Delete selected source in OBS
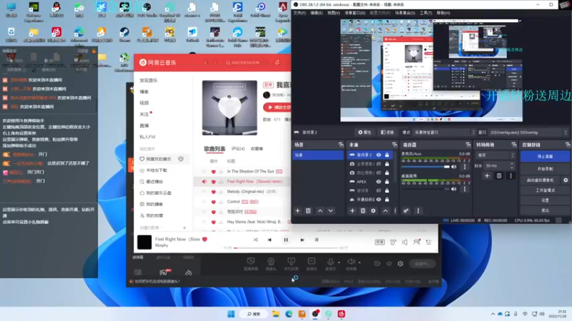This screenshot has width=572, height=321. coord(363,210)
